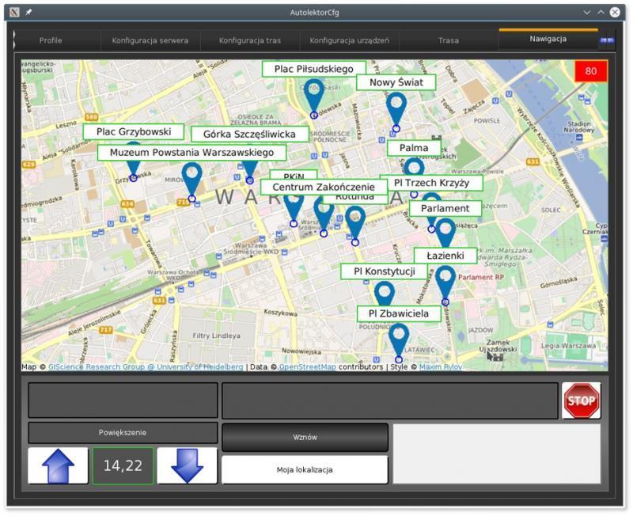633x516 pixels.
Task: Select the Nawigacja tab
Action: (548, 39)
